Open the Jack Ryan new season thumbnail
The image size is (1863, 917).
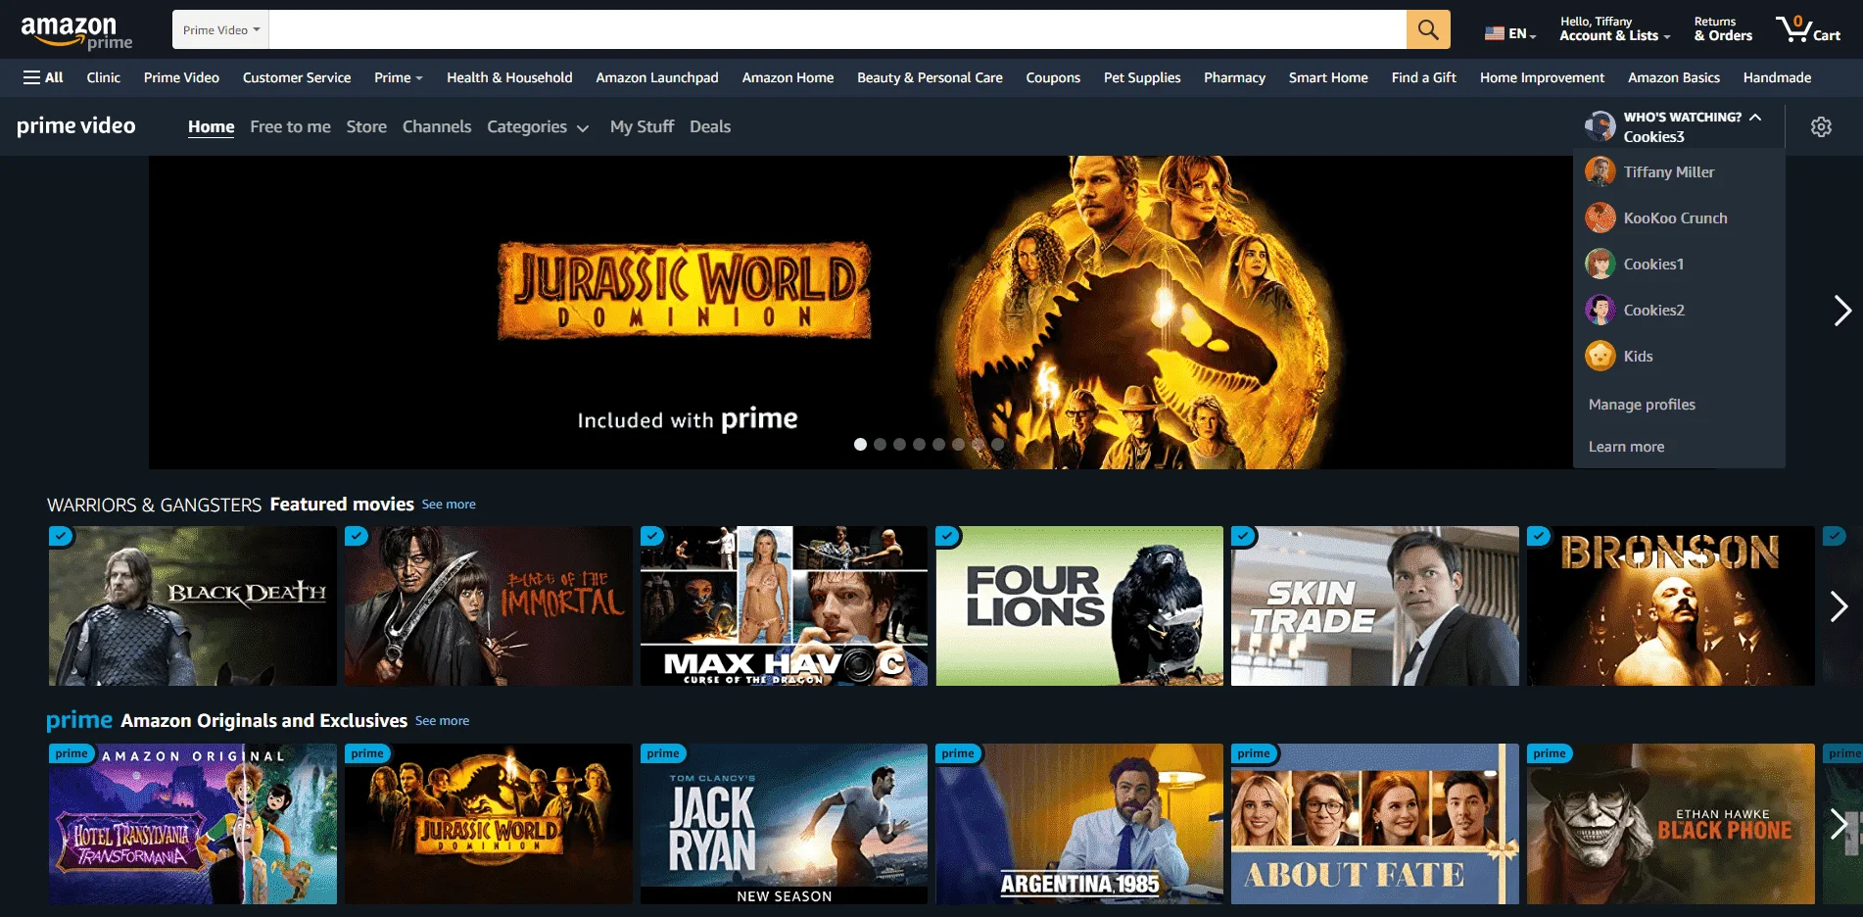click(x=784, y=824)
